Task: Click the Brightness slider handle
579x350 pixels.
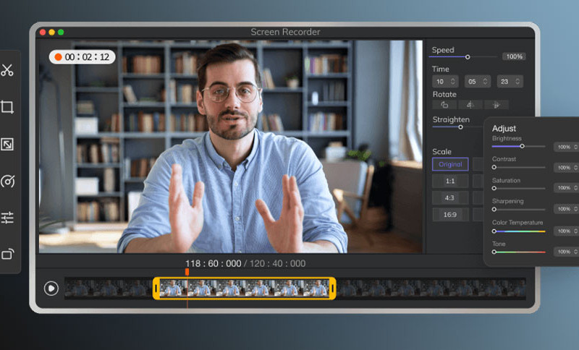Action: click(522, 146)
